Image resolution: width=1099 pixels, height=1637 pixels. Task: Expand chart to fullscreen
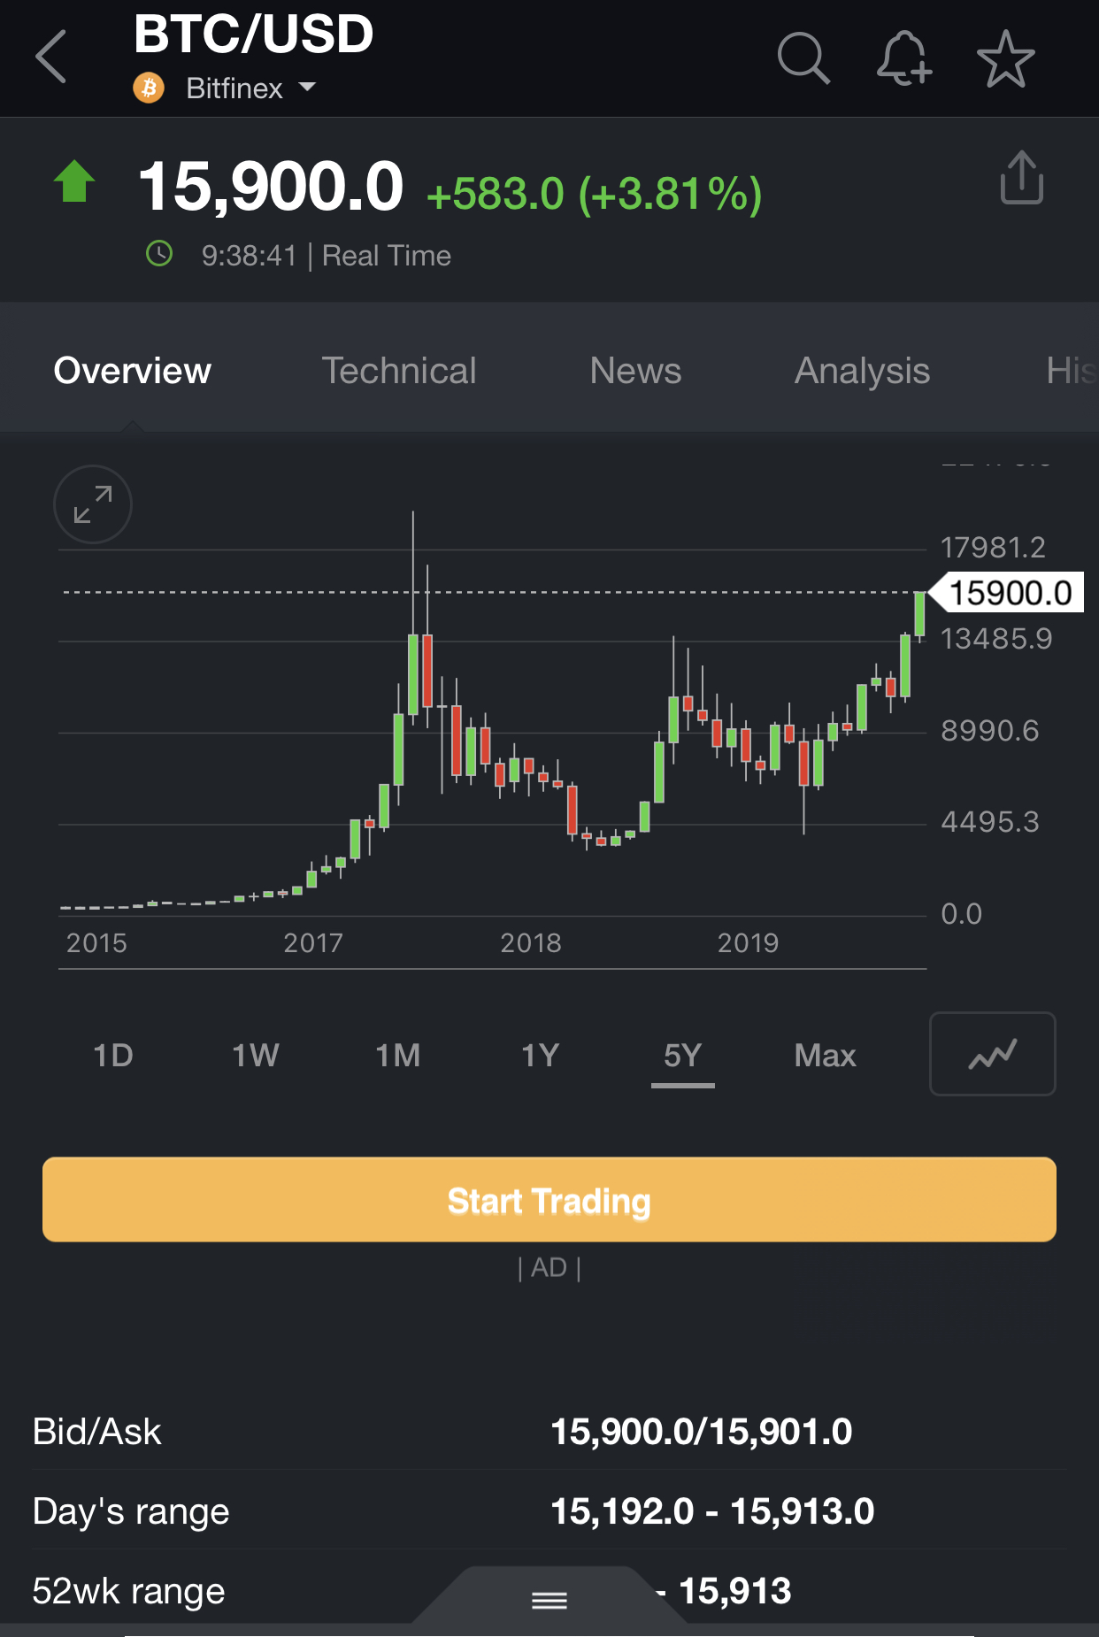[x=93, y=504]
